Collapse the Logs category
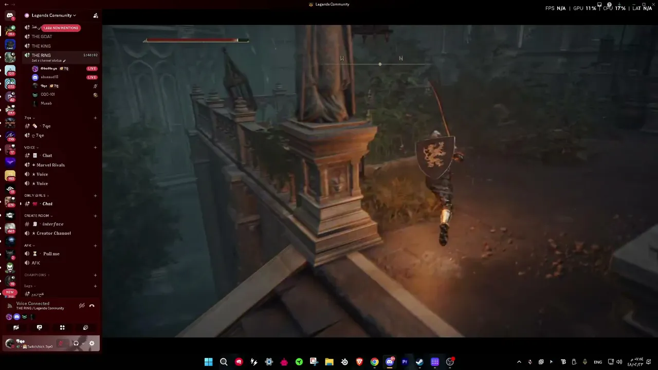This screenshot has height=370, width=658. click(30, 286)
